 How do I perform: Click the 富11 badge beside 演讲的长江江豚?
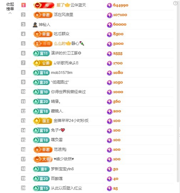click(41, 53)
